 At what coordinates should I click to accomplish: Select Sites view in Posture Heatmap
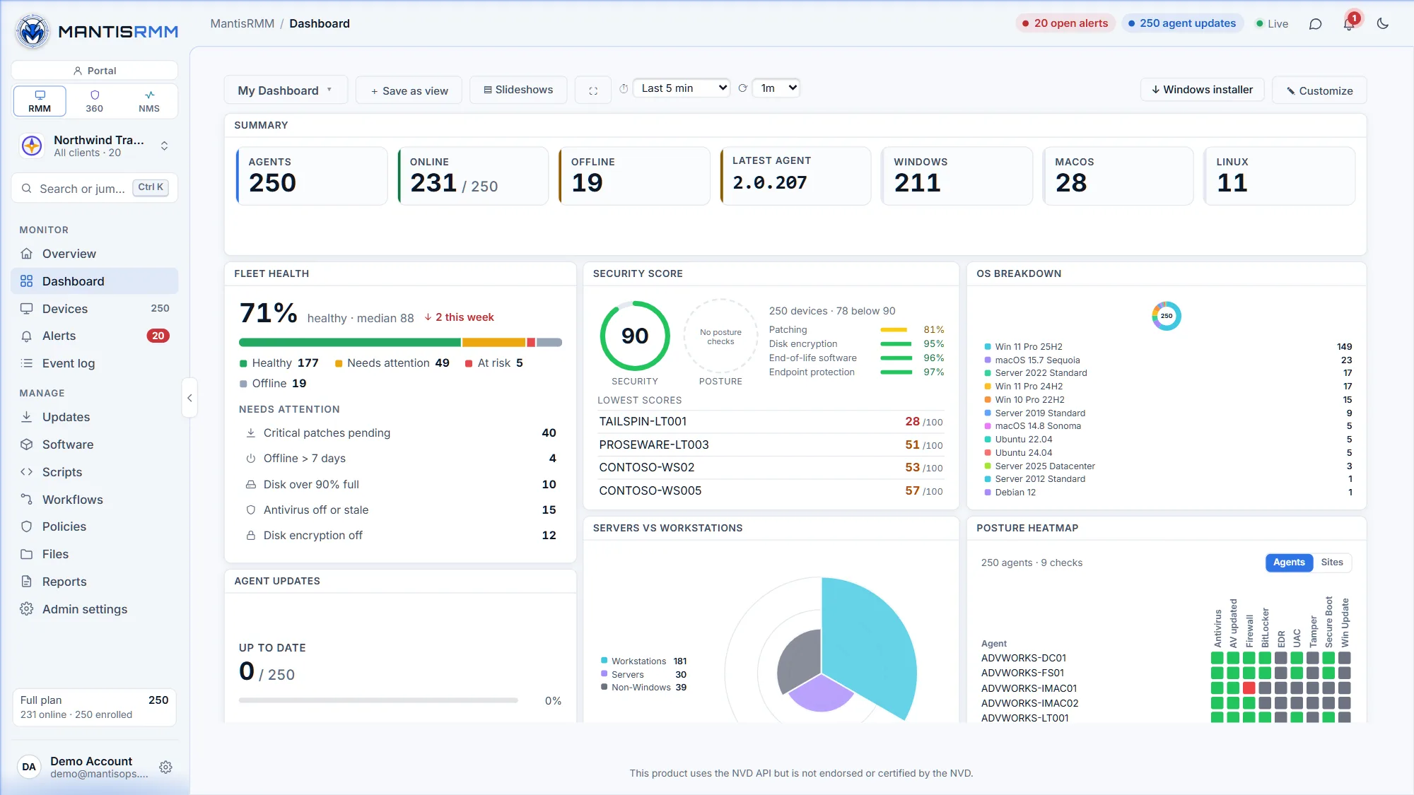1332,563
